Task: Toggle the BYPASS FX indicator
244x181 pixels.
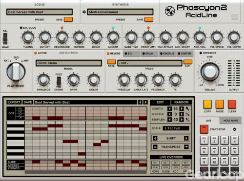Action: click(x=201, y=53)
